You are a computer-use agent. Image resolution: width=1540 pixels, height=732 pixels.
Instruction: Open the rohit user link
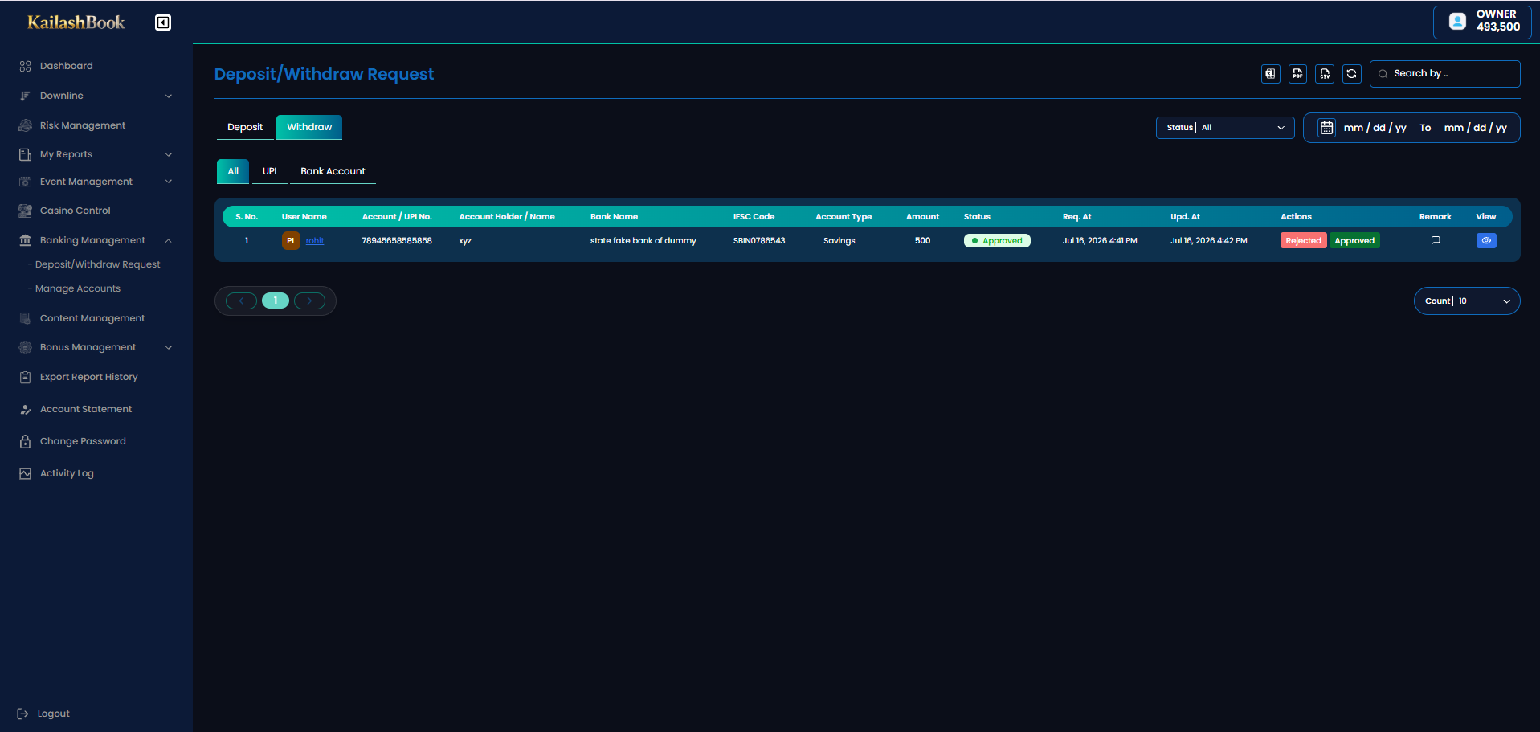click(x=315, y=240)
